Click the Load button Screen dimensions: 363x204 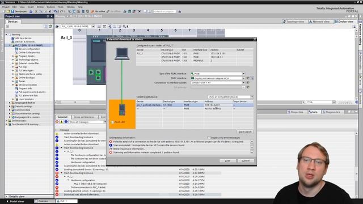click(227, 161)
